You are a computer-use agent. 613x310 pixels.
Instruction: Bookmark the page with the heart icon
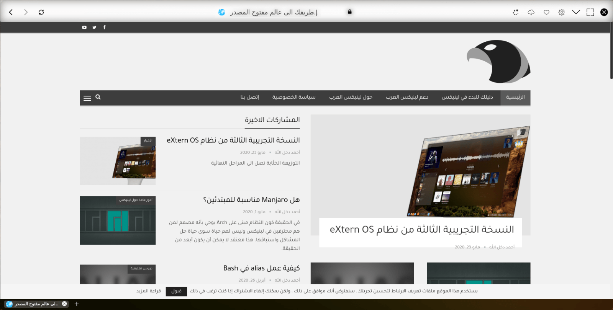pyautogui.click(x=546, y=12)
